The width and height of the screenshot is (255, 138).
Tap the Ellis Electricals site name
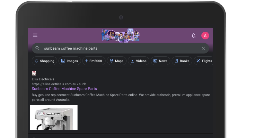pos(43,79)
